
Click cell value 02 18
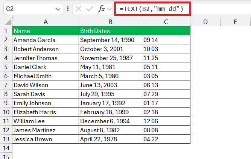pos(166,112)
